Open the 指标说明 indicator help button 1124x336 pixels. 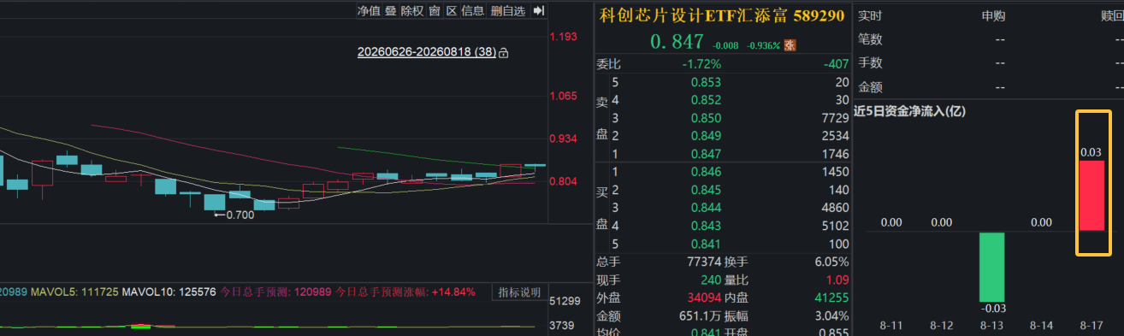pos(520,292)
